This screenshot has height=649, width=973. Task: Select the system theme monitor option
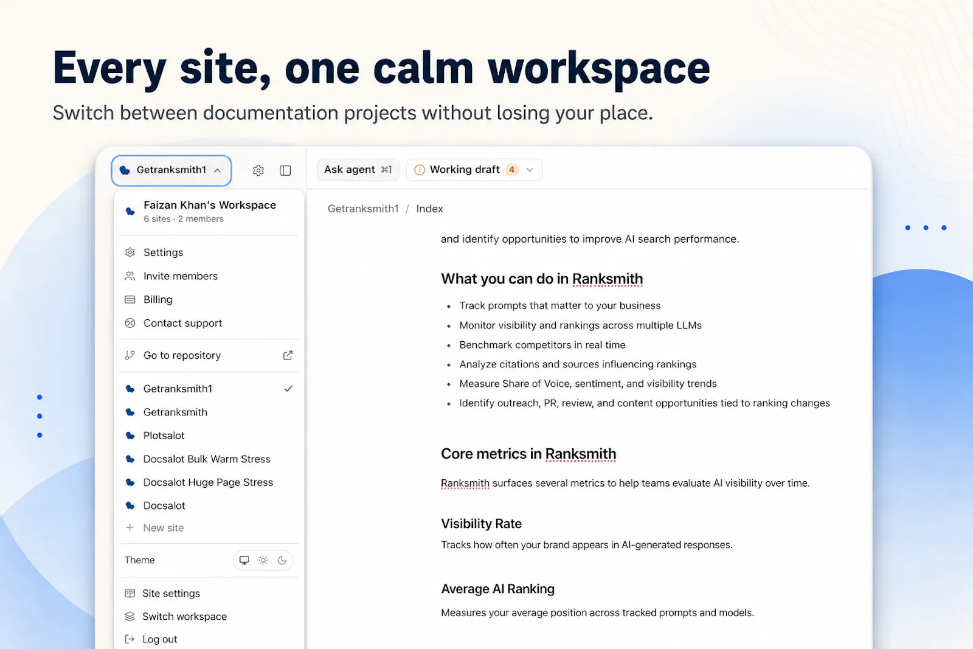(x=244, y=560)
